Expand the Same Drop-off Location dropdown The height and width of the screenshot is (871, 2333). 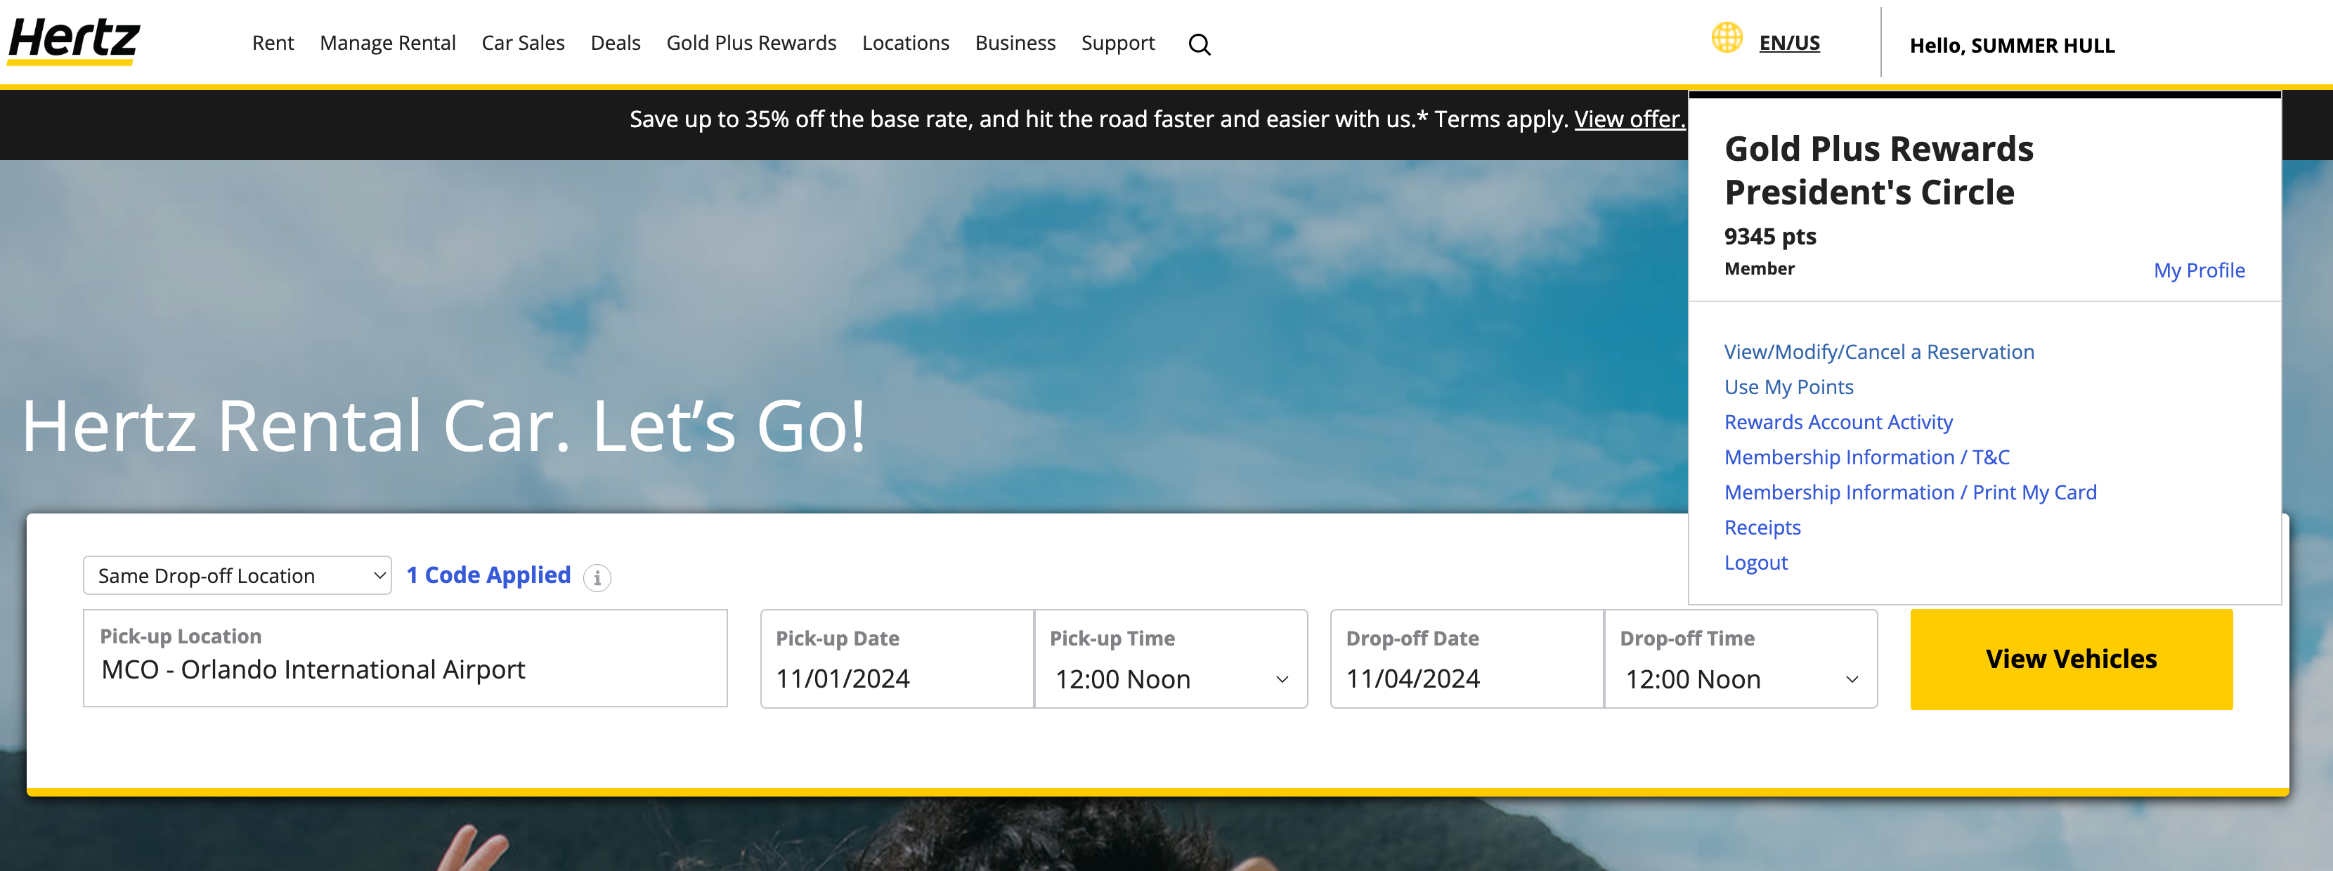click(236, 576)
